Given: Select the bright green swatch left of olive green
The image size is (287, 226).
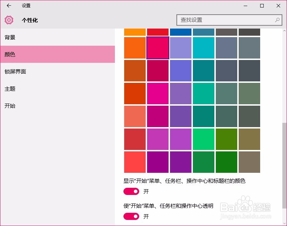Looking at the screenshot, I should click(204, 139).
